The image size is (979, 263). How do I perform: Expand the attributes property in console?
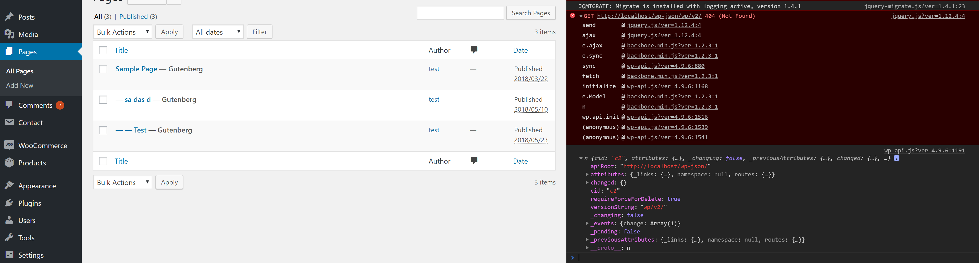click(x=587, y=174)
